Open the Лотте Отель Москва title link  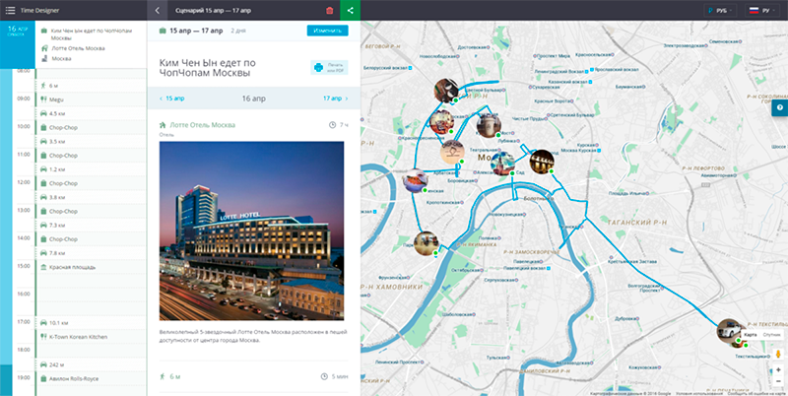click(x=202, y=125)
